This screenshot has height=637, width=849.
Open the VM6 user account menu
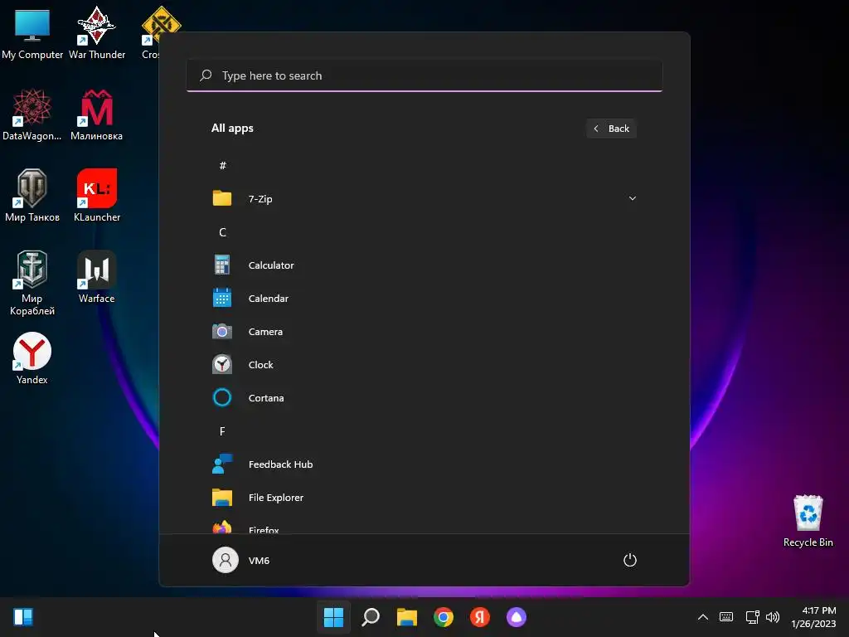(241, 560)
